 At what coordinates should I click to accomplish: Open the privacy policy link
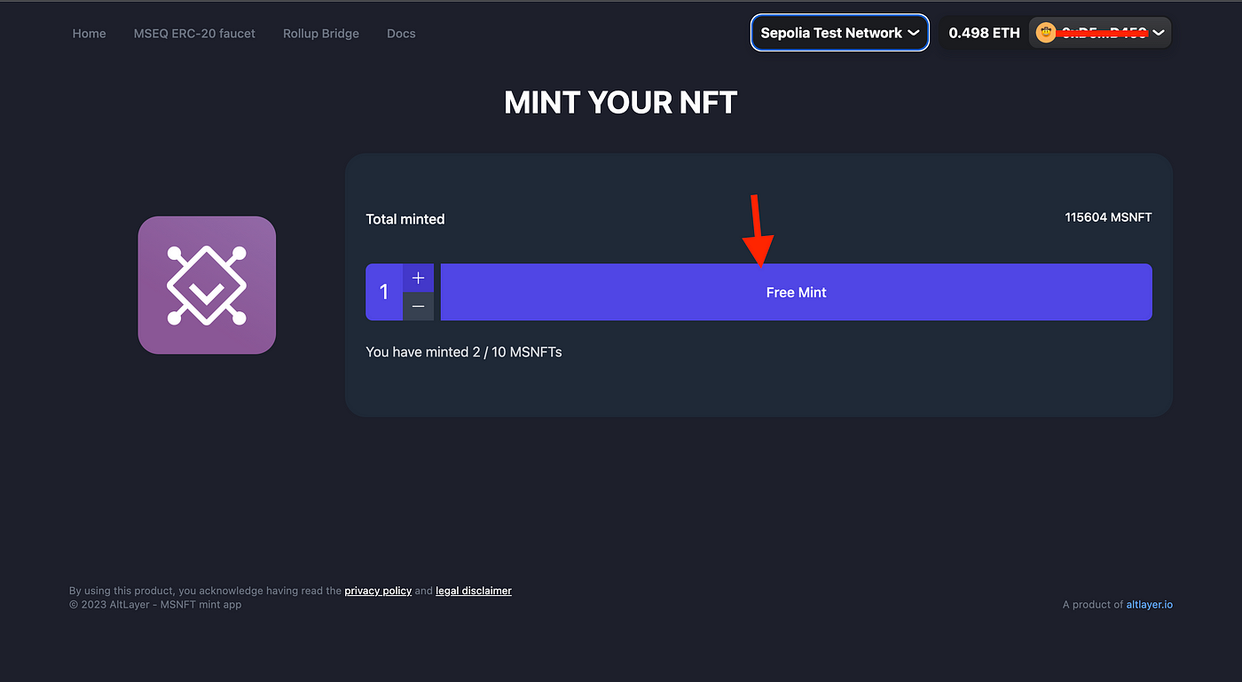378,591
